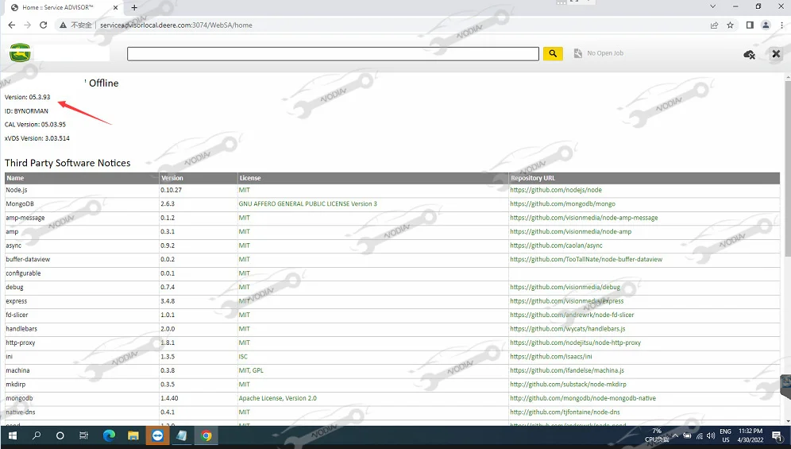Click the CAL Version: 05.03.95 text

[x=35, y=124]
